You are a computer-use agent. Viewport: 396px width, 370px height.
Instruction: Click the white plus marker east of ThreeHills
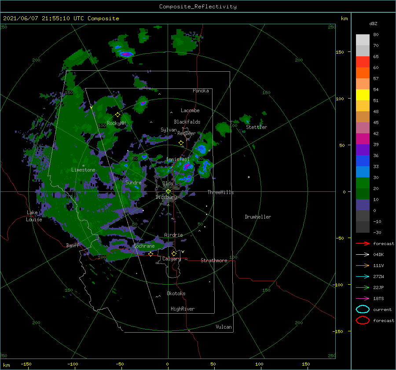pyautogui.click(x=249, y=177)
